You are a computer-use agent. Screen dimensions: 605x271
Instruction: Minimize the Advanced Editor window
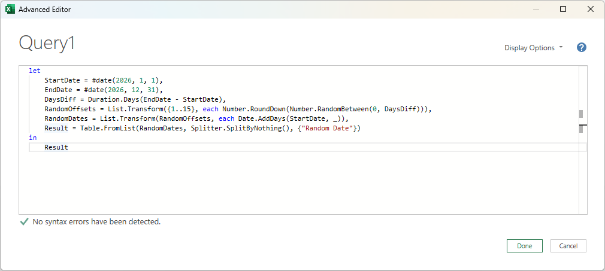pos(536,9)
